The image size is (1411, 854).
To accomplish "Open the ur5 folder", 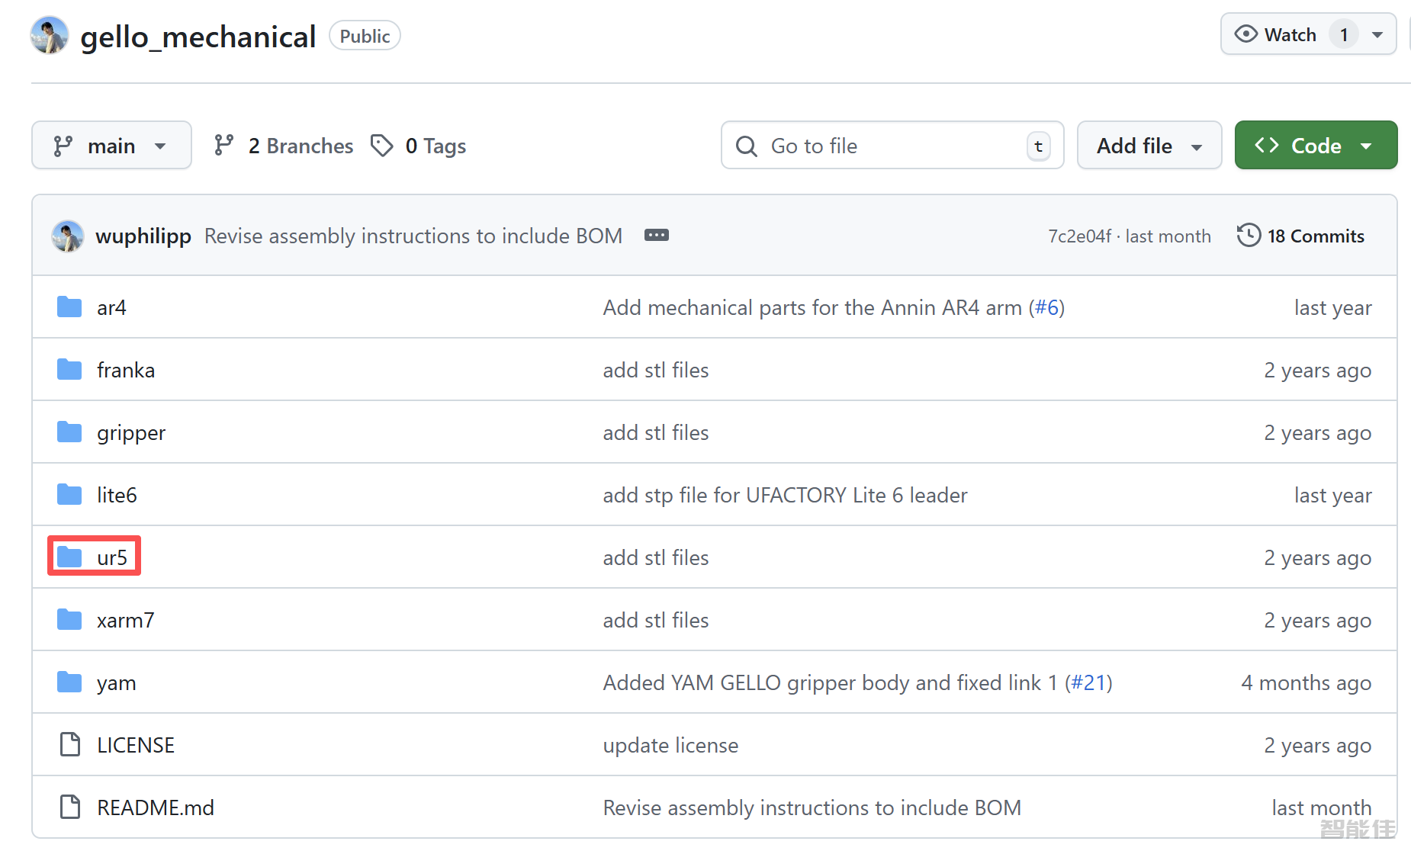I will (x=112, y=557).
